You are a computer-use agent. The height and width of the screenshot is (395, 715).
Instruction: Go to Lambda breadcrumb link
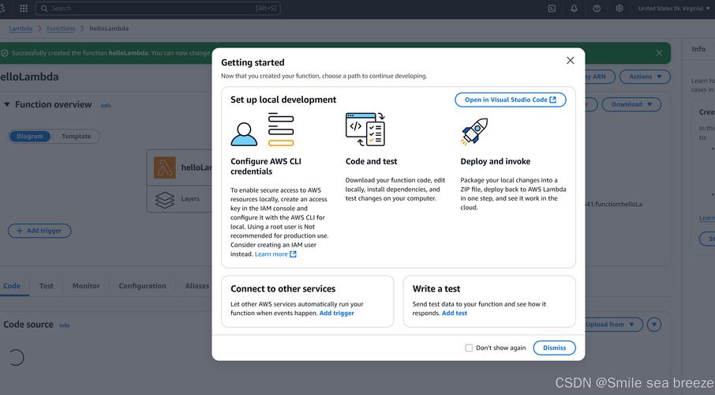point(21,28)
